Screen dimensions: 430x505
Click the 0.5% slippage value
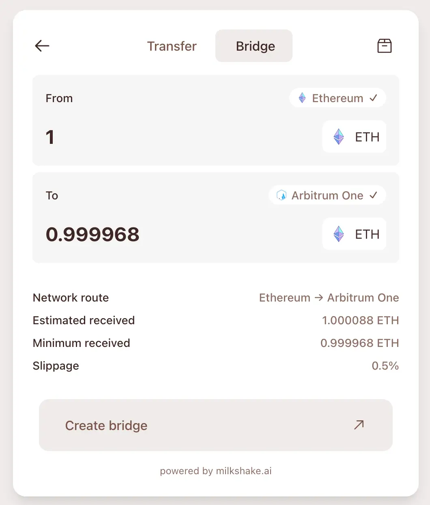click(385, 366)
